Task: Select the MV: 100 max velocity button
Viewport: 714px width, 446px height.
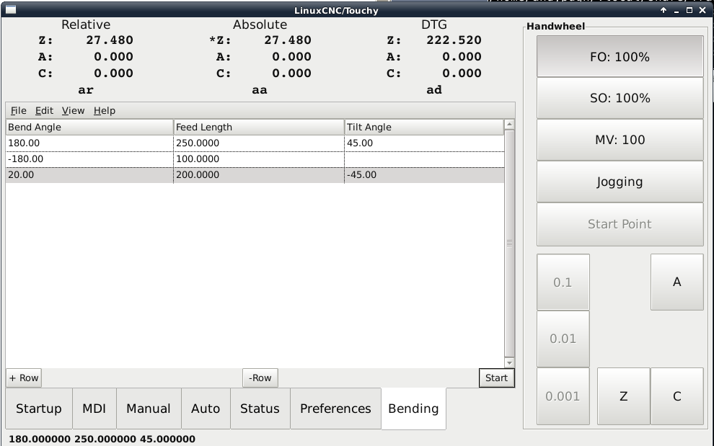Action: pos(620,140)
